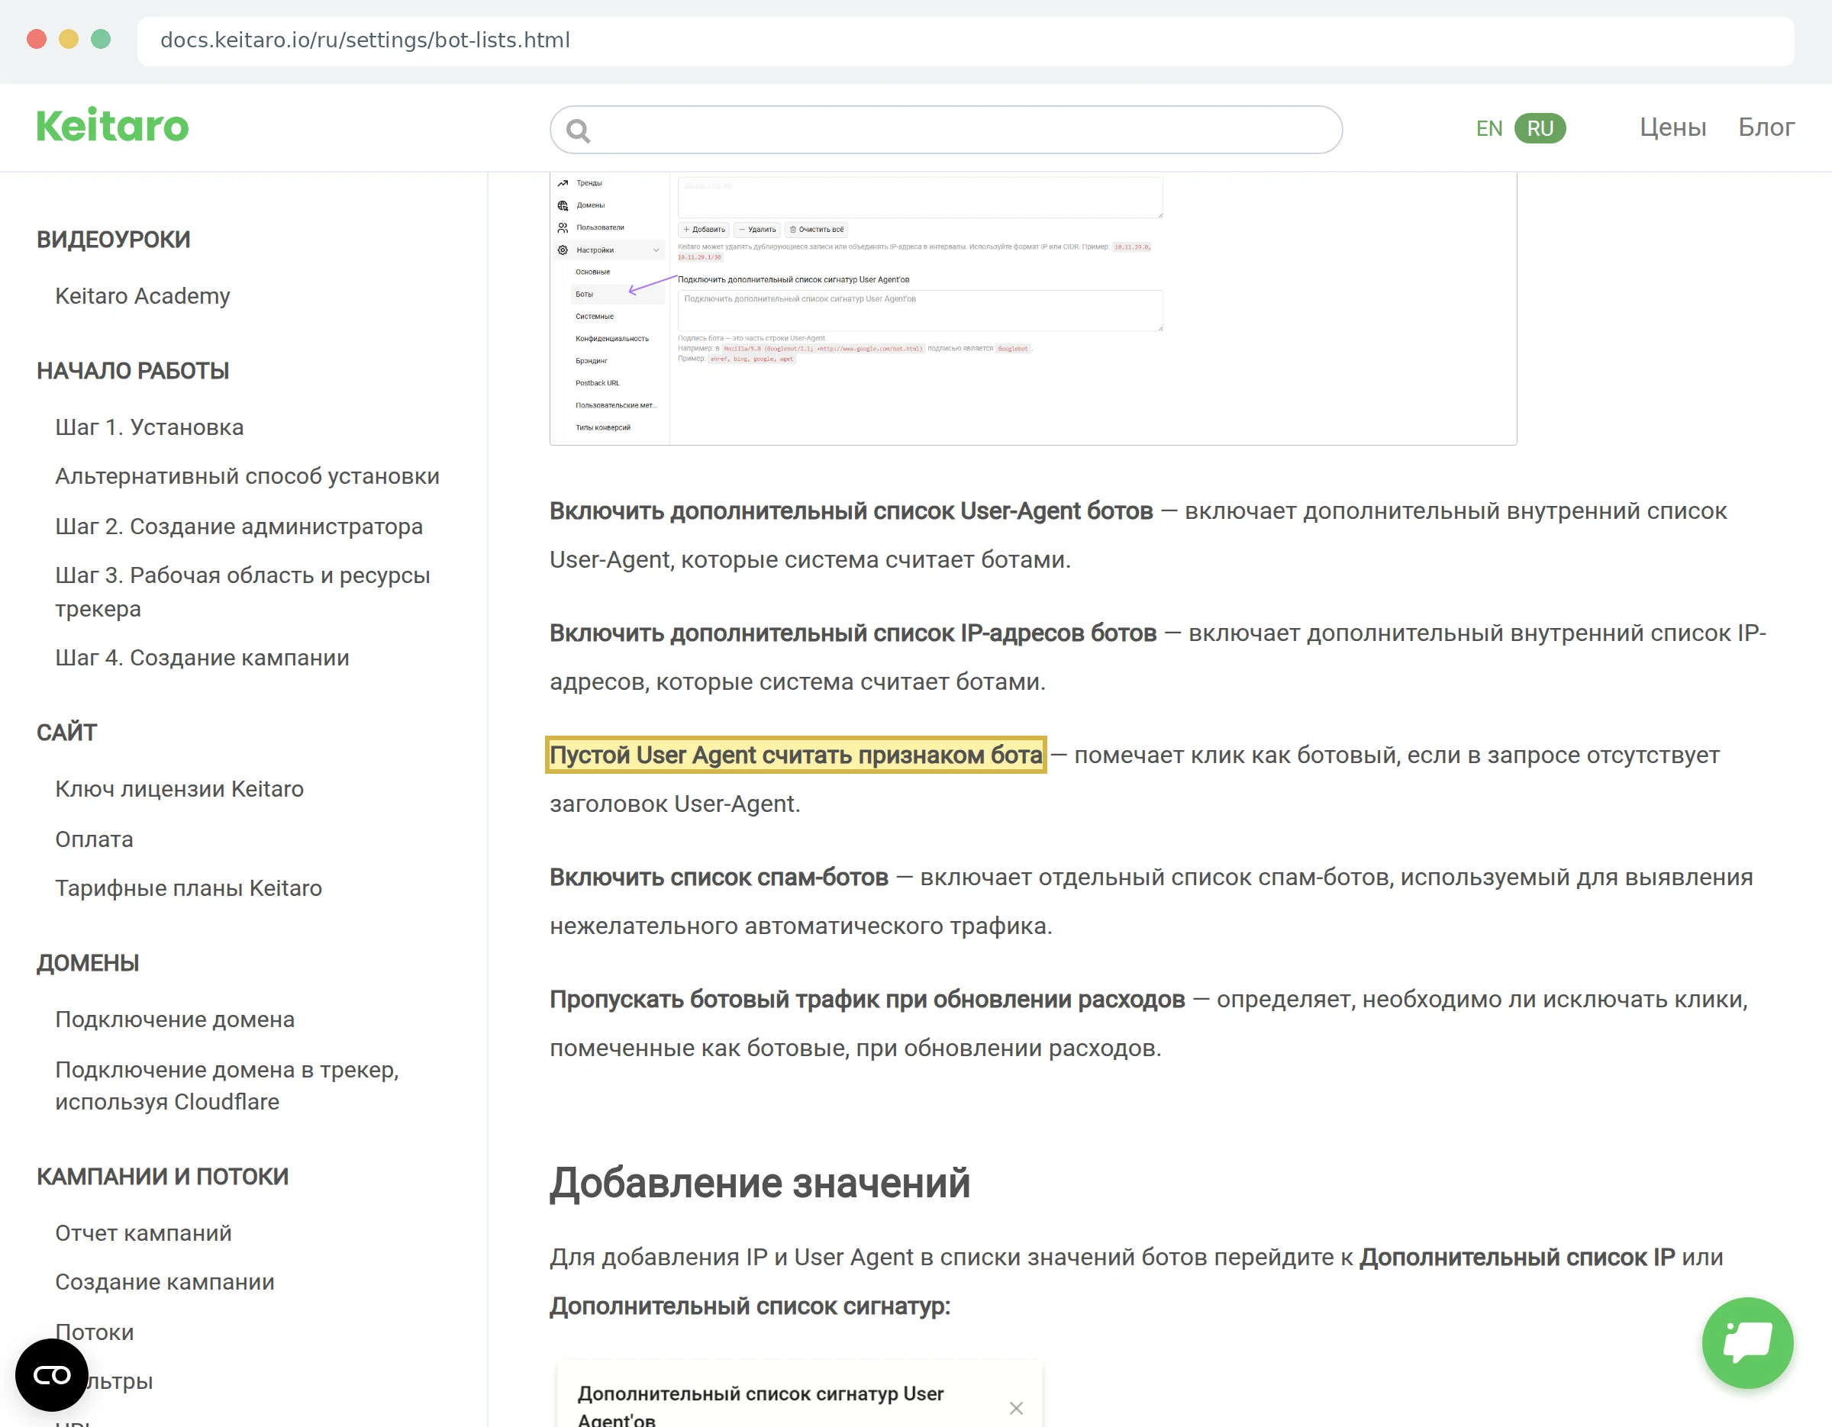The width and height of the screenshot is (1832, 1427).
Task: Open Подключение домена link
Action: 176,1020
